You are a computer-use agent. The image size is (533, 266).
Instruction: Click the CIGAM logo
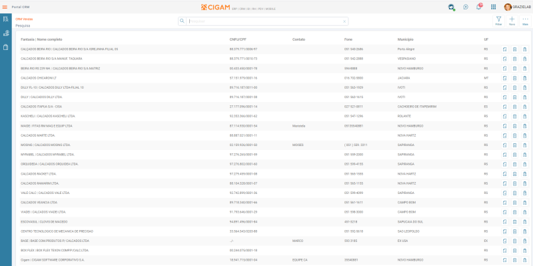(215, 7)
